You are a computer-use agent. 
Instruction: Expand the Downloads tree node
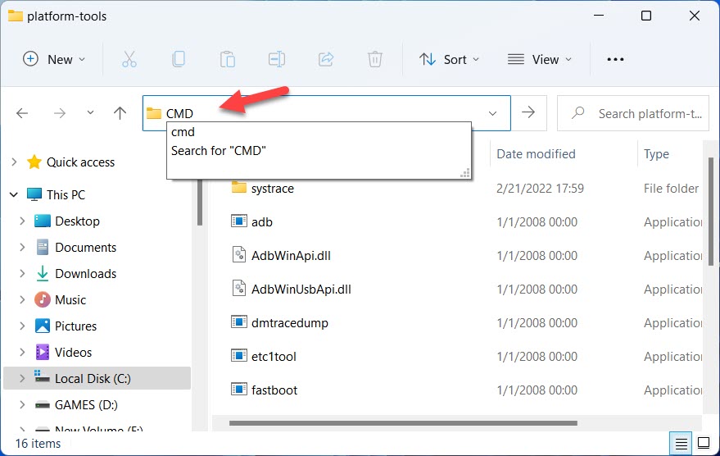click(22, 273)
